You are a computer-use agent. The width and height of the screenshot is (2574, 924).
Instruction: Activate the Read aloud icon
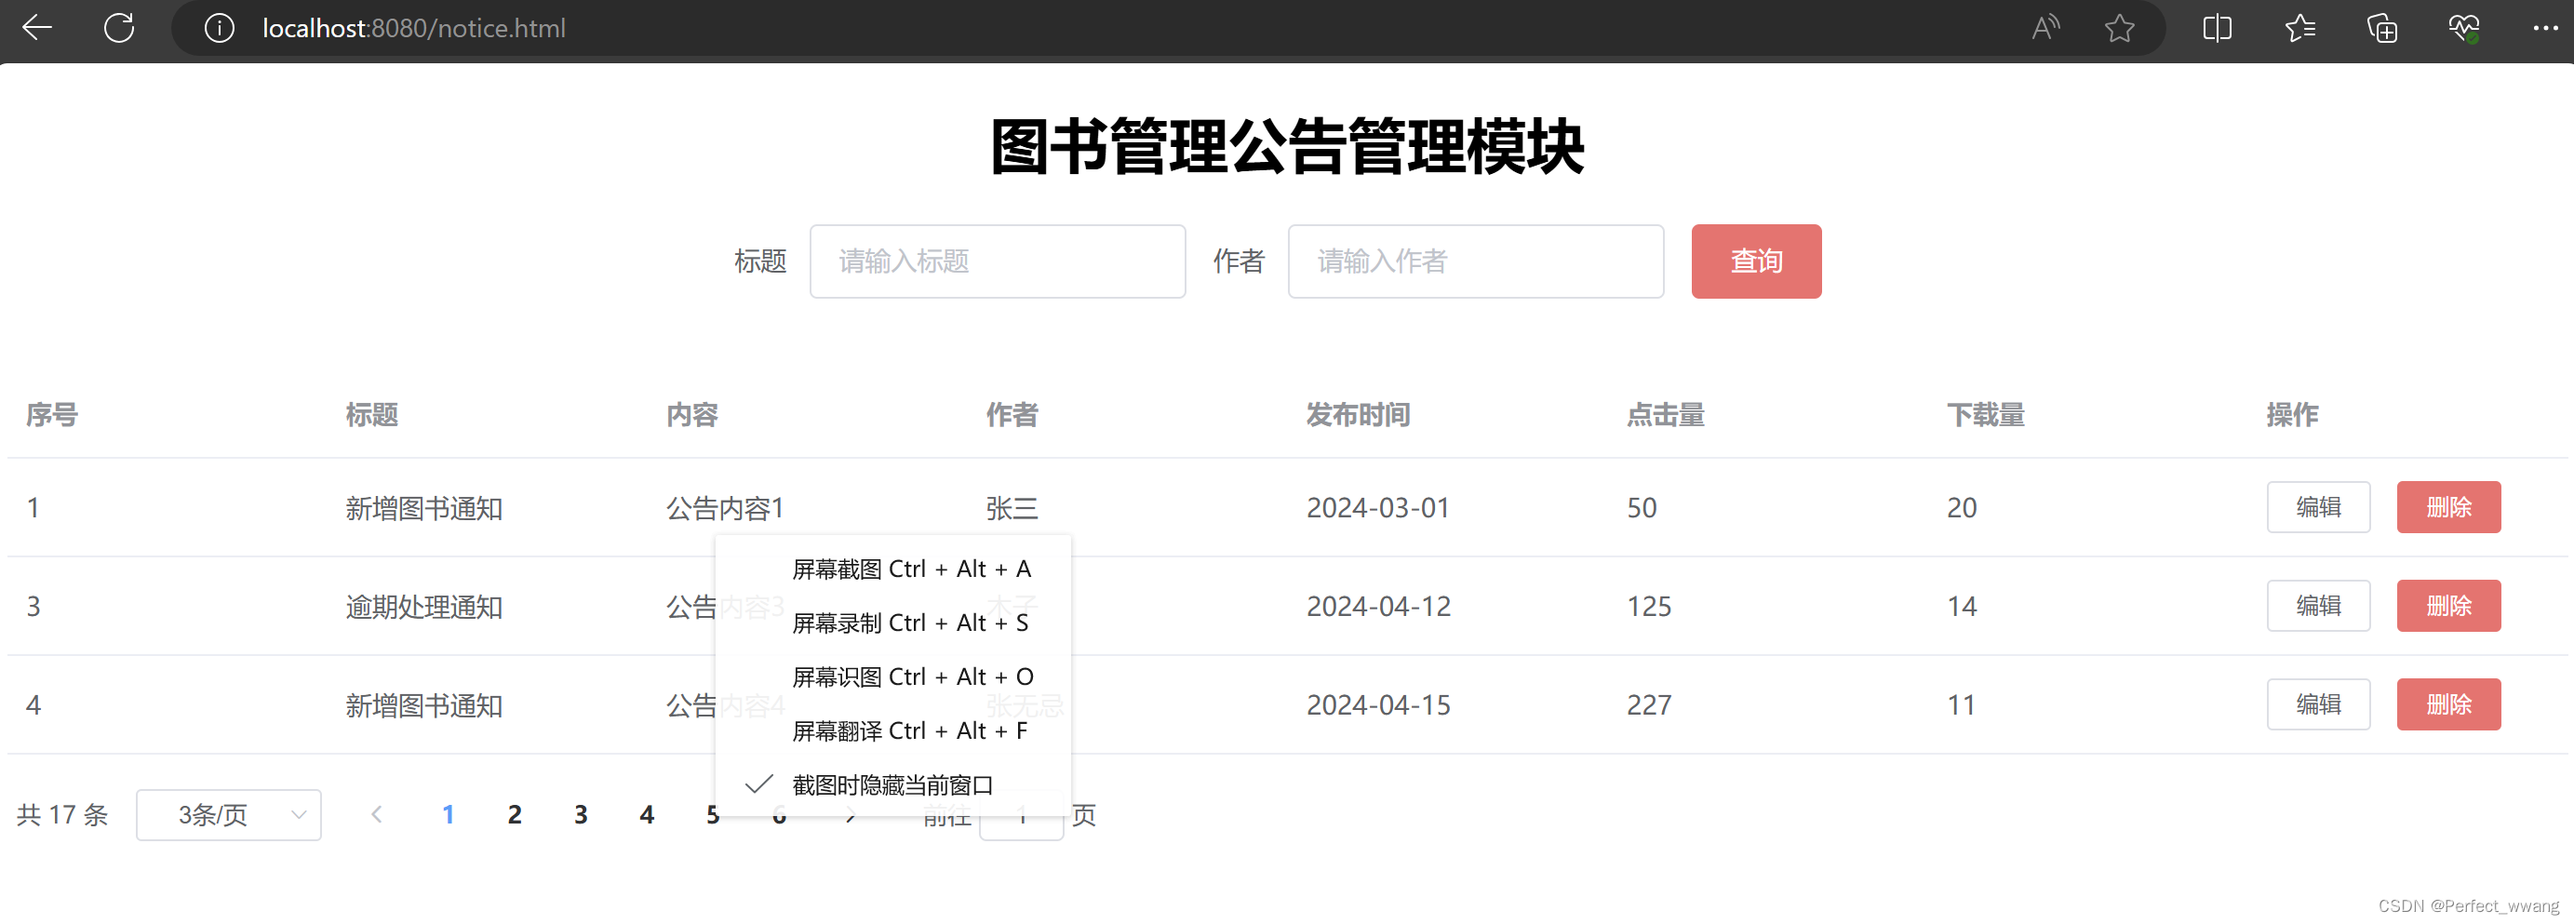[2044, 28]
